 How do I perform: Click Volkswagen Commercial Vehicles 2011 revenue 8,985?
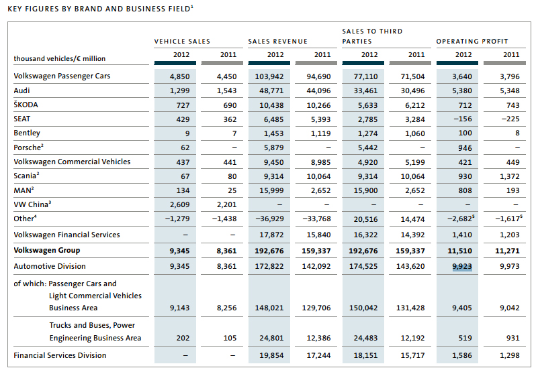point(320,162)
